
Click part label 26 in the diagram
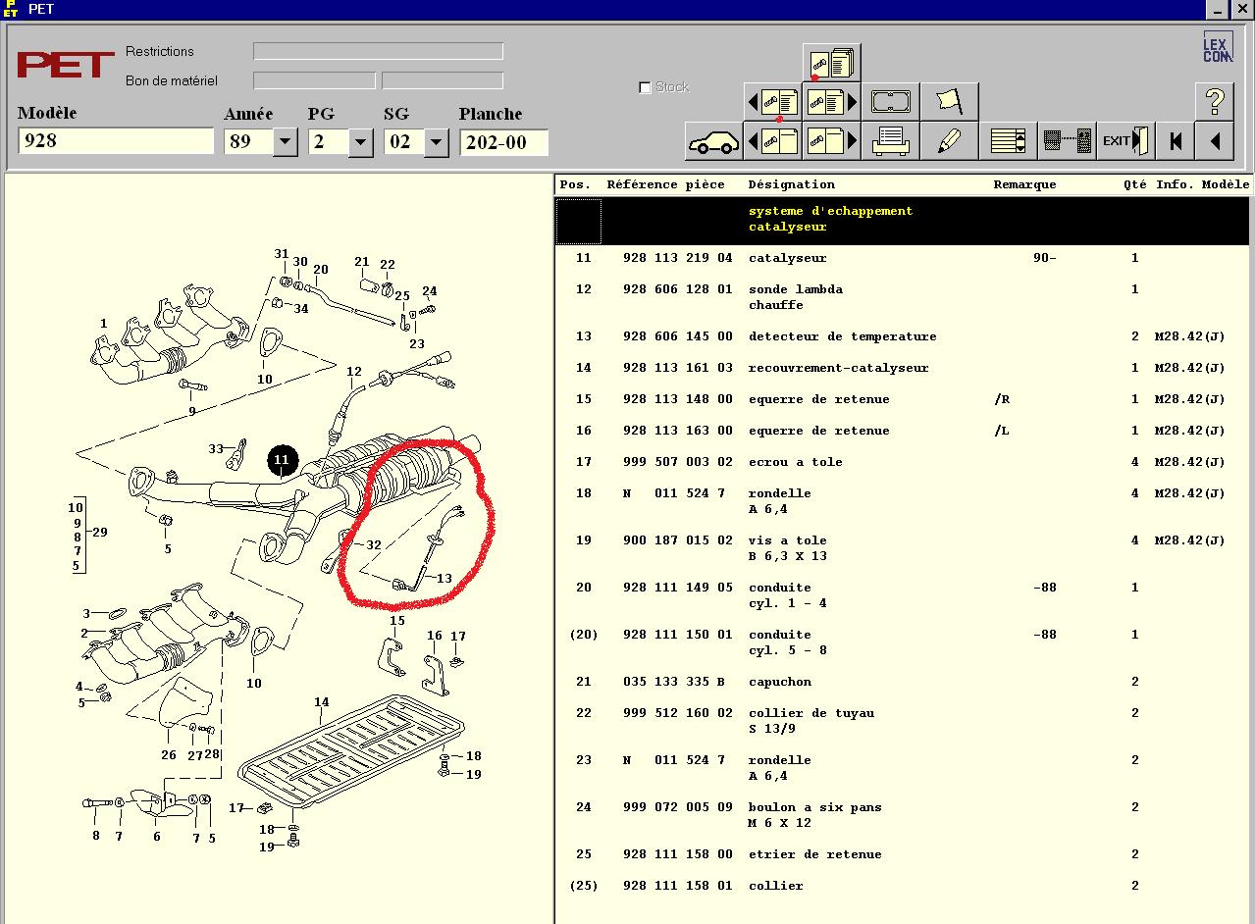click(169, 755)
